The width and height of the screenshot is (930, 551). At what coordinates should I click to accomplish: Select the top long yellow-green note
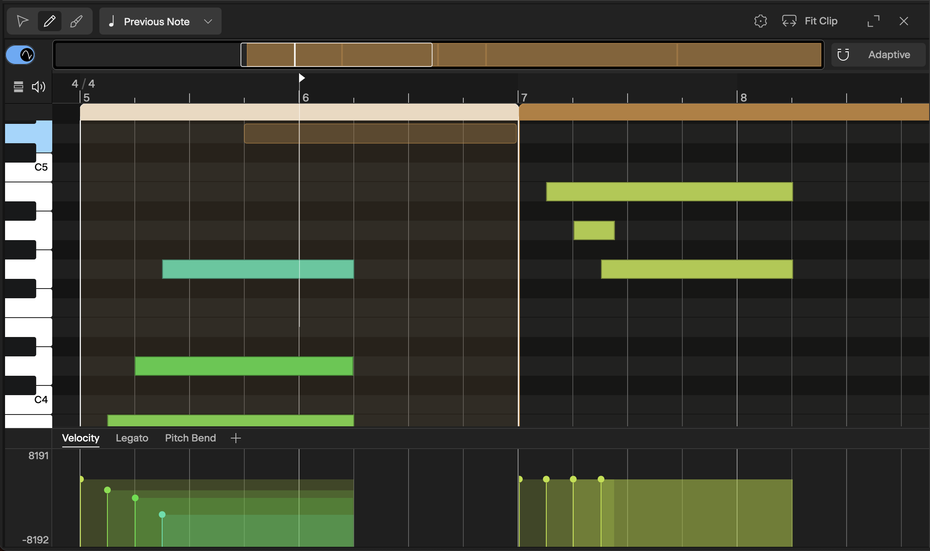click(x=669, y=192)
